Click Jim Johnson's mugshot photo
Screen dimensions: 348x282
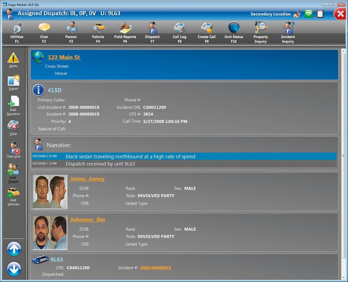[50, 233]
